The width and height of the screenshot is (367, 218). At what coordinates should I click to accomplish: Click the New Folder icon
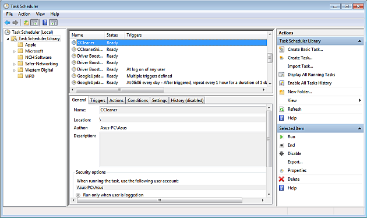tap(282, 92)
